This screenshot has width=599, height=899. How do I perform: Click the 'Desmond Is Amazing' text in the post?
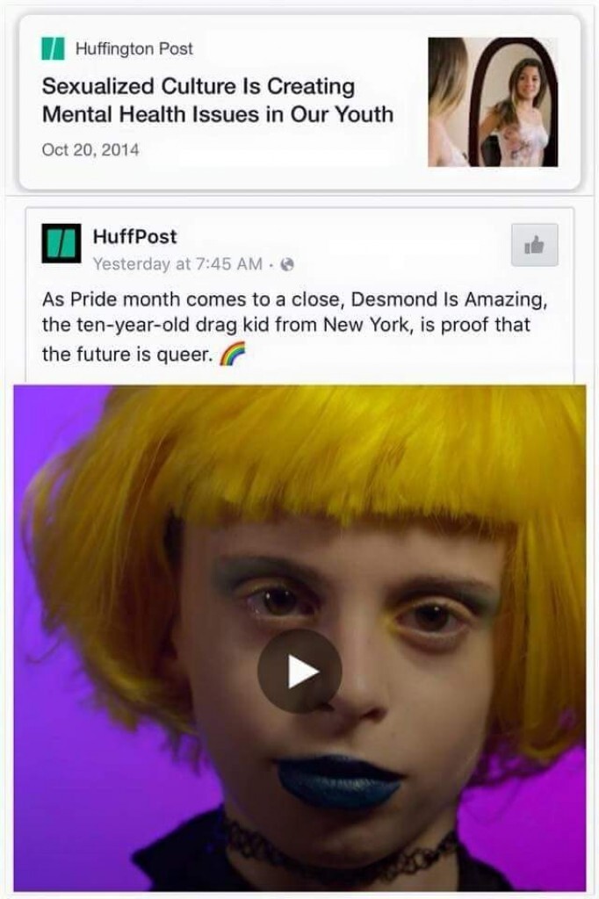446,299
